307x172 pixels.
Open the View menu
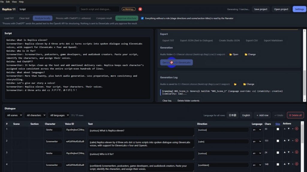click(14, 2)
